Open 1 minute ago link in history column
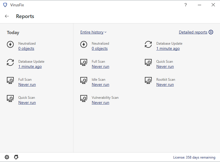 pos(168,48)
